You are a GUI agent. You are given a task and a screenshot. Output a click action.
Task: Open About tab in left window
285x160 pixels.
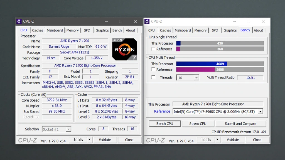(131, 30)
